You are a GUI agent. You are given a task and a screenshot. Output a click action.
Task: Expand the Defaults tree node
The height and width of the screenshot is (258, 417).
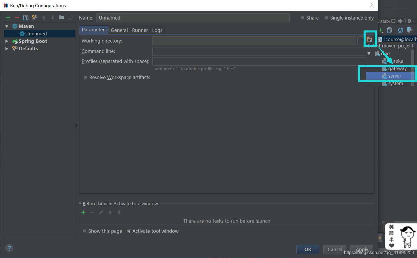click(7, 49)
